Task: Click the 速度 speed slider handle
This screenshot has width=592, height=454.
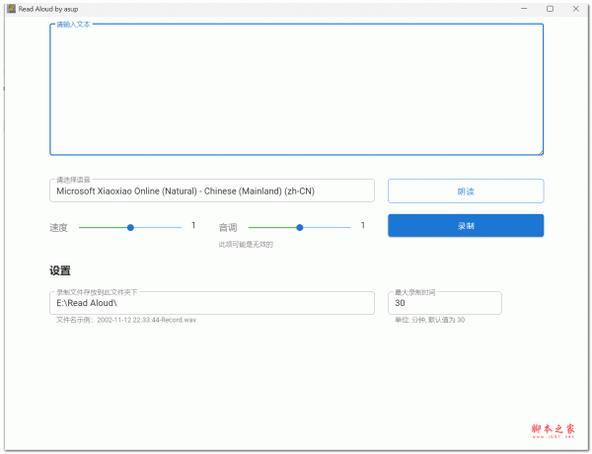Action: point(130,227)
